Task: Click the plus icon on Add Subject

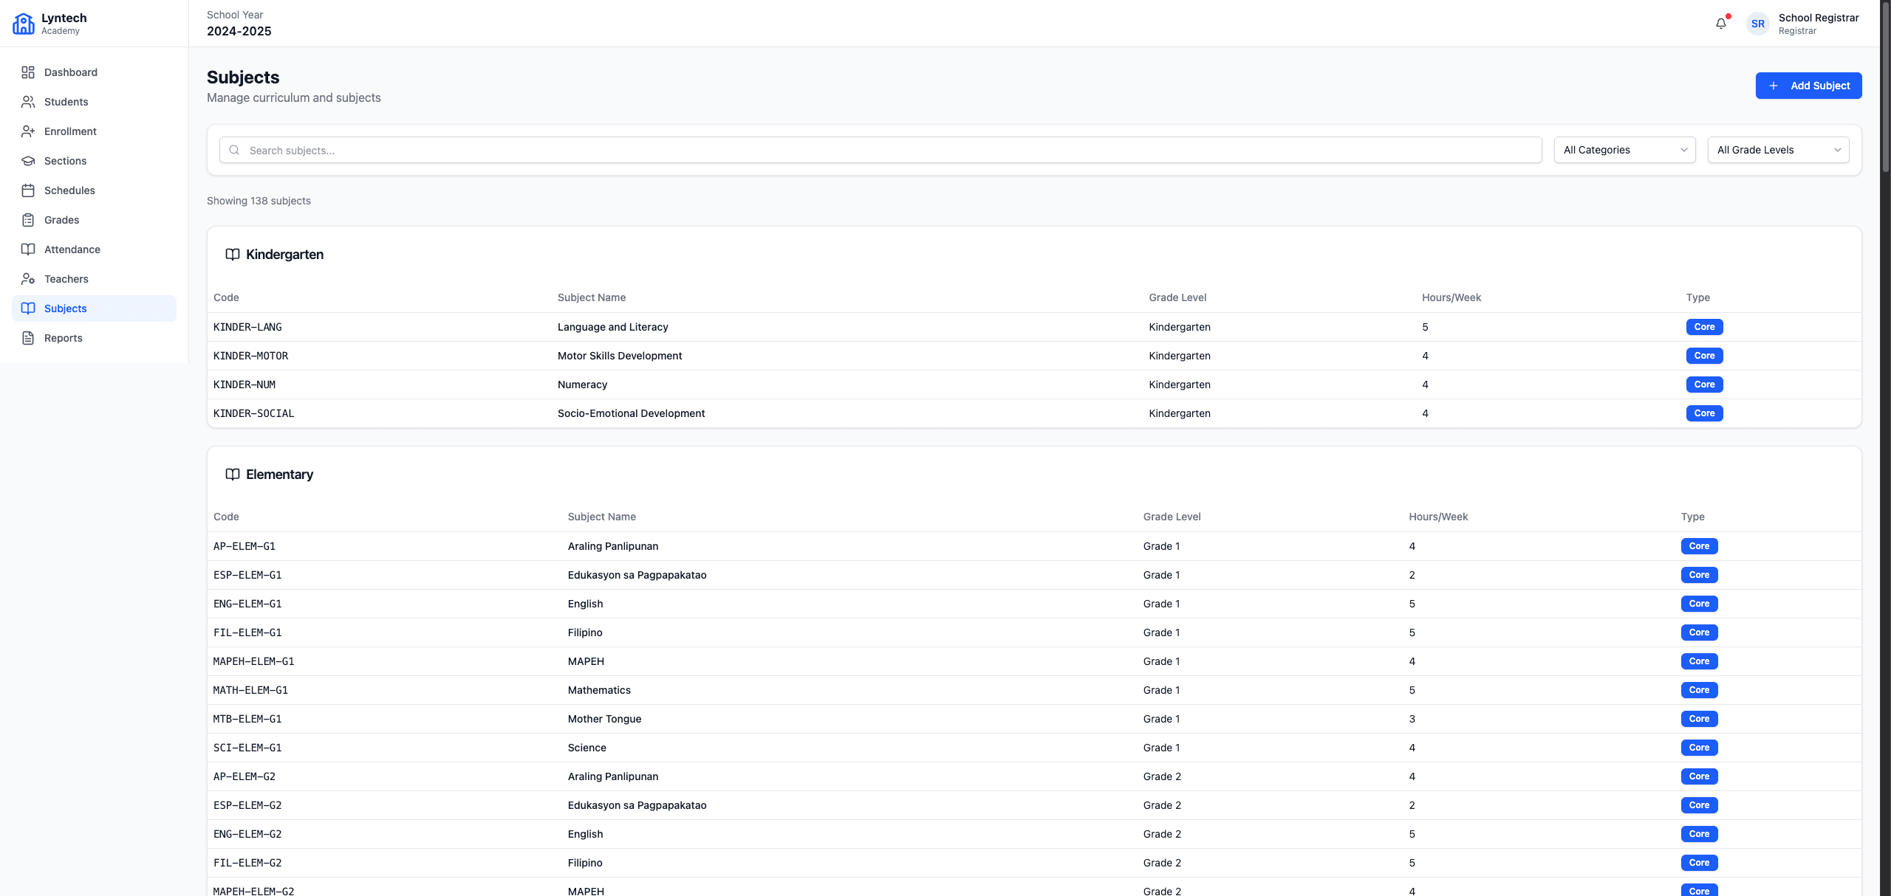Action: [1773, 86]
